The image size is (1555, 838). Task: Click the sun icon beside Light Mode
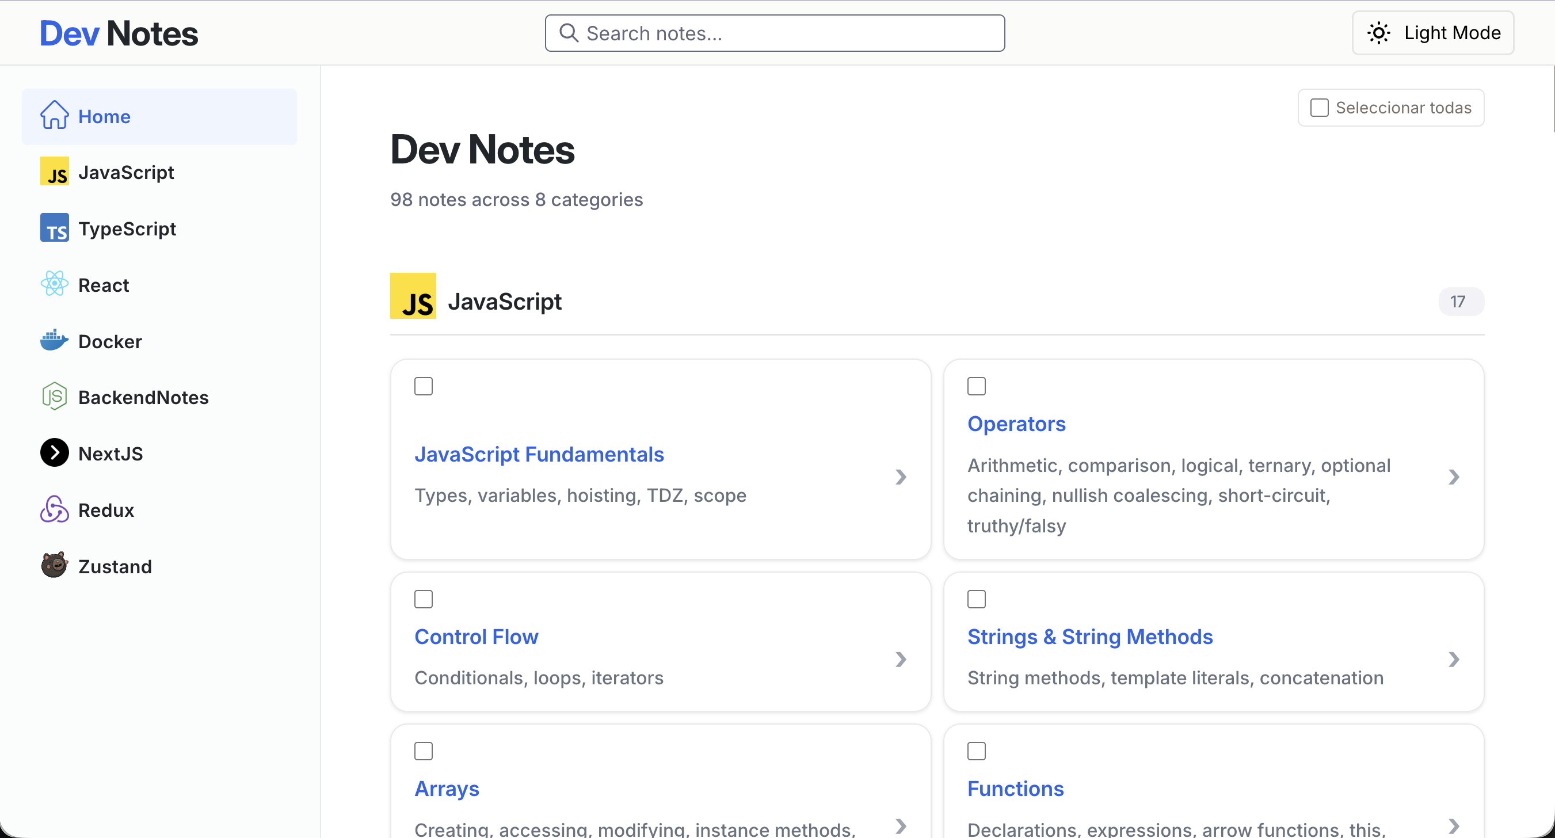tap(1379, 33)
